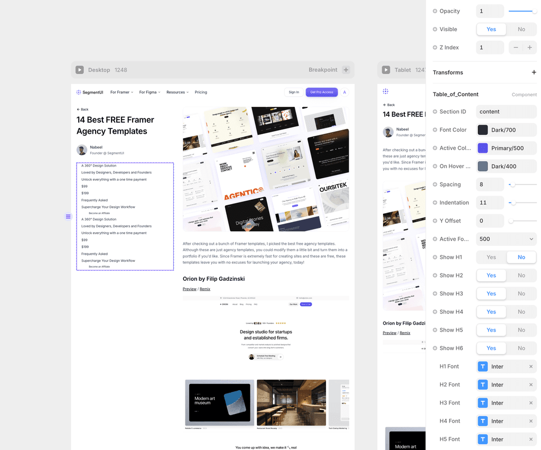Viewport: 541px width, 450px height.
Task: Open the Preview link under Orion by Filip Gadzinski
Action: [189, 289]
